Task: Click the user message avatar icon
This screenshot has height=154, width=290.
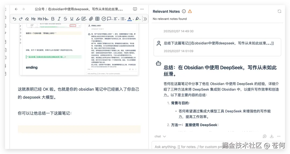Action: point(159,43)
